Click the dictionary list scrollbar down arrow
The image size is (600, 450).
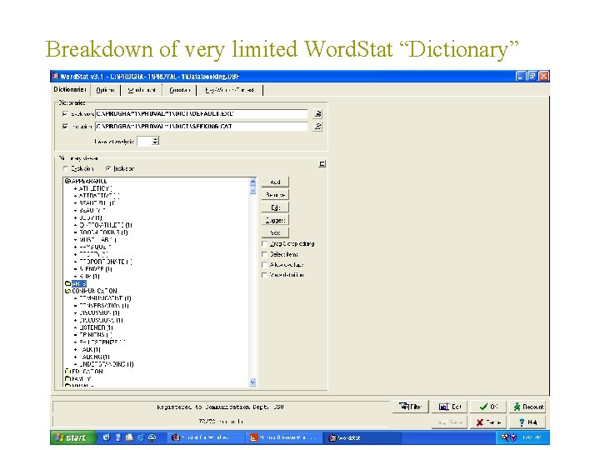(x=252, y=382)
